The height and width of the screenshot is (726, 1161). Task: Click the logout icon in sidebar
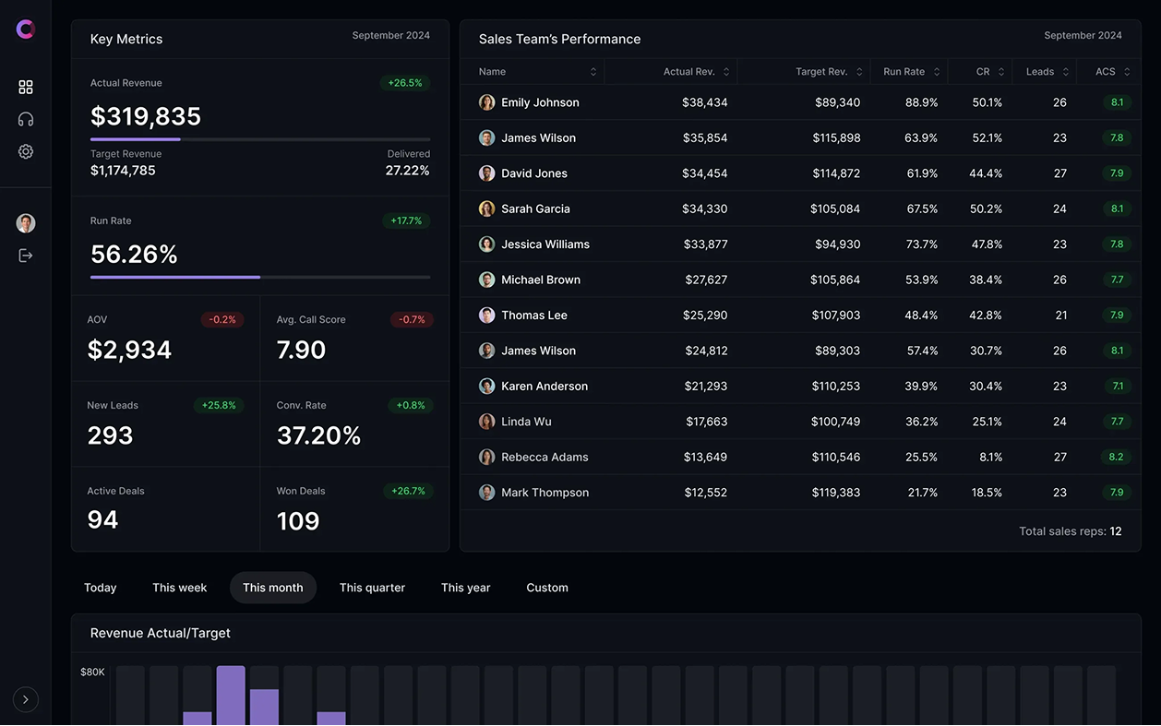click(26, 256)
